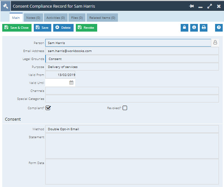Click the 'Legal Grounds' label
The height and width of the screenshot is (187, 224).
(x=33, y=59)
